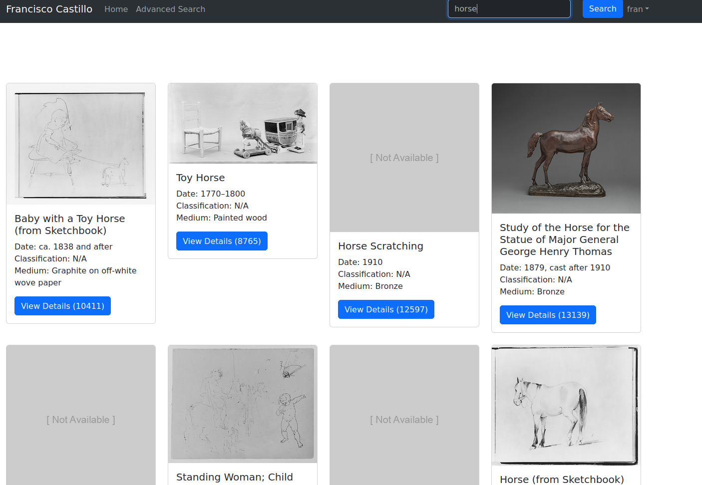702x485 pixels.
Task: Go to the Home page
Action: [116, 9]
